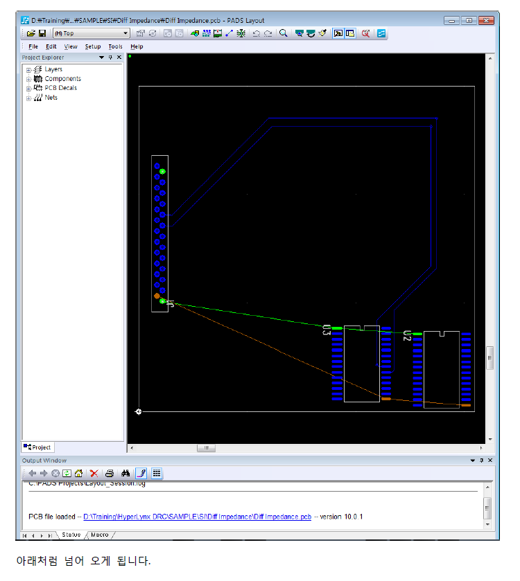Open the Setup menu
Image resolution: width=520 pixels, height=581 pixels.
(x=93, y=46)
